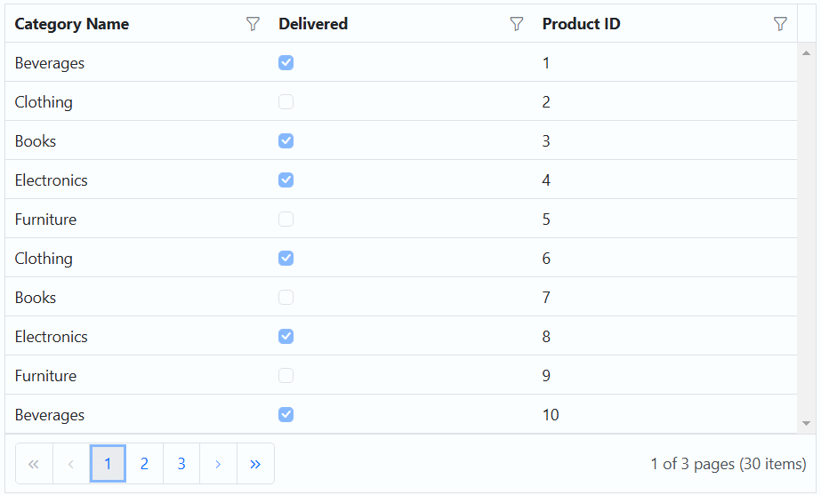This screenshot has width=821, height=495.
Task: Uncheck the Delivered box for Product ID 1
Action: tap(286, 63)
